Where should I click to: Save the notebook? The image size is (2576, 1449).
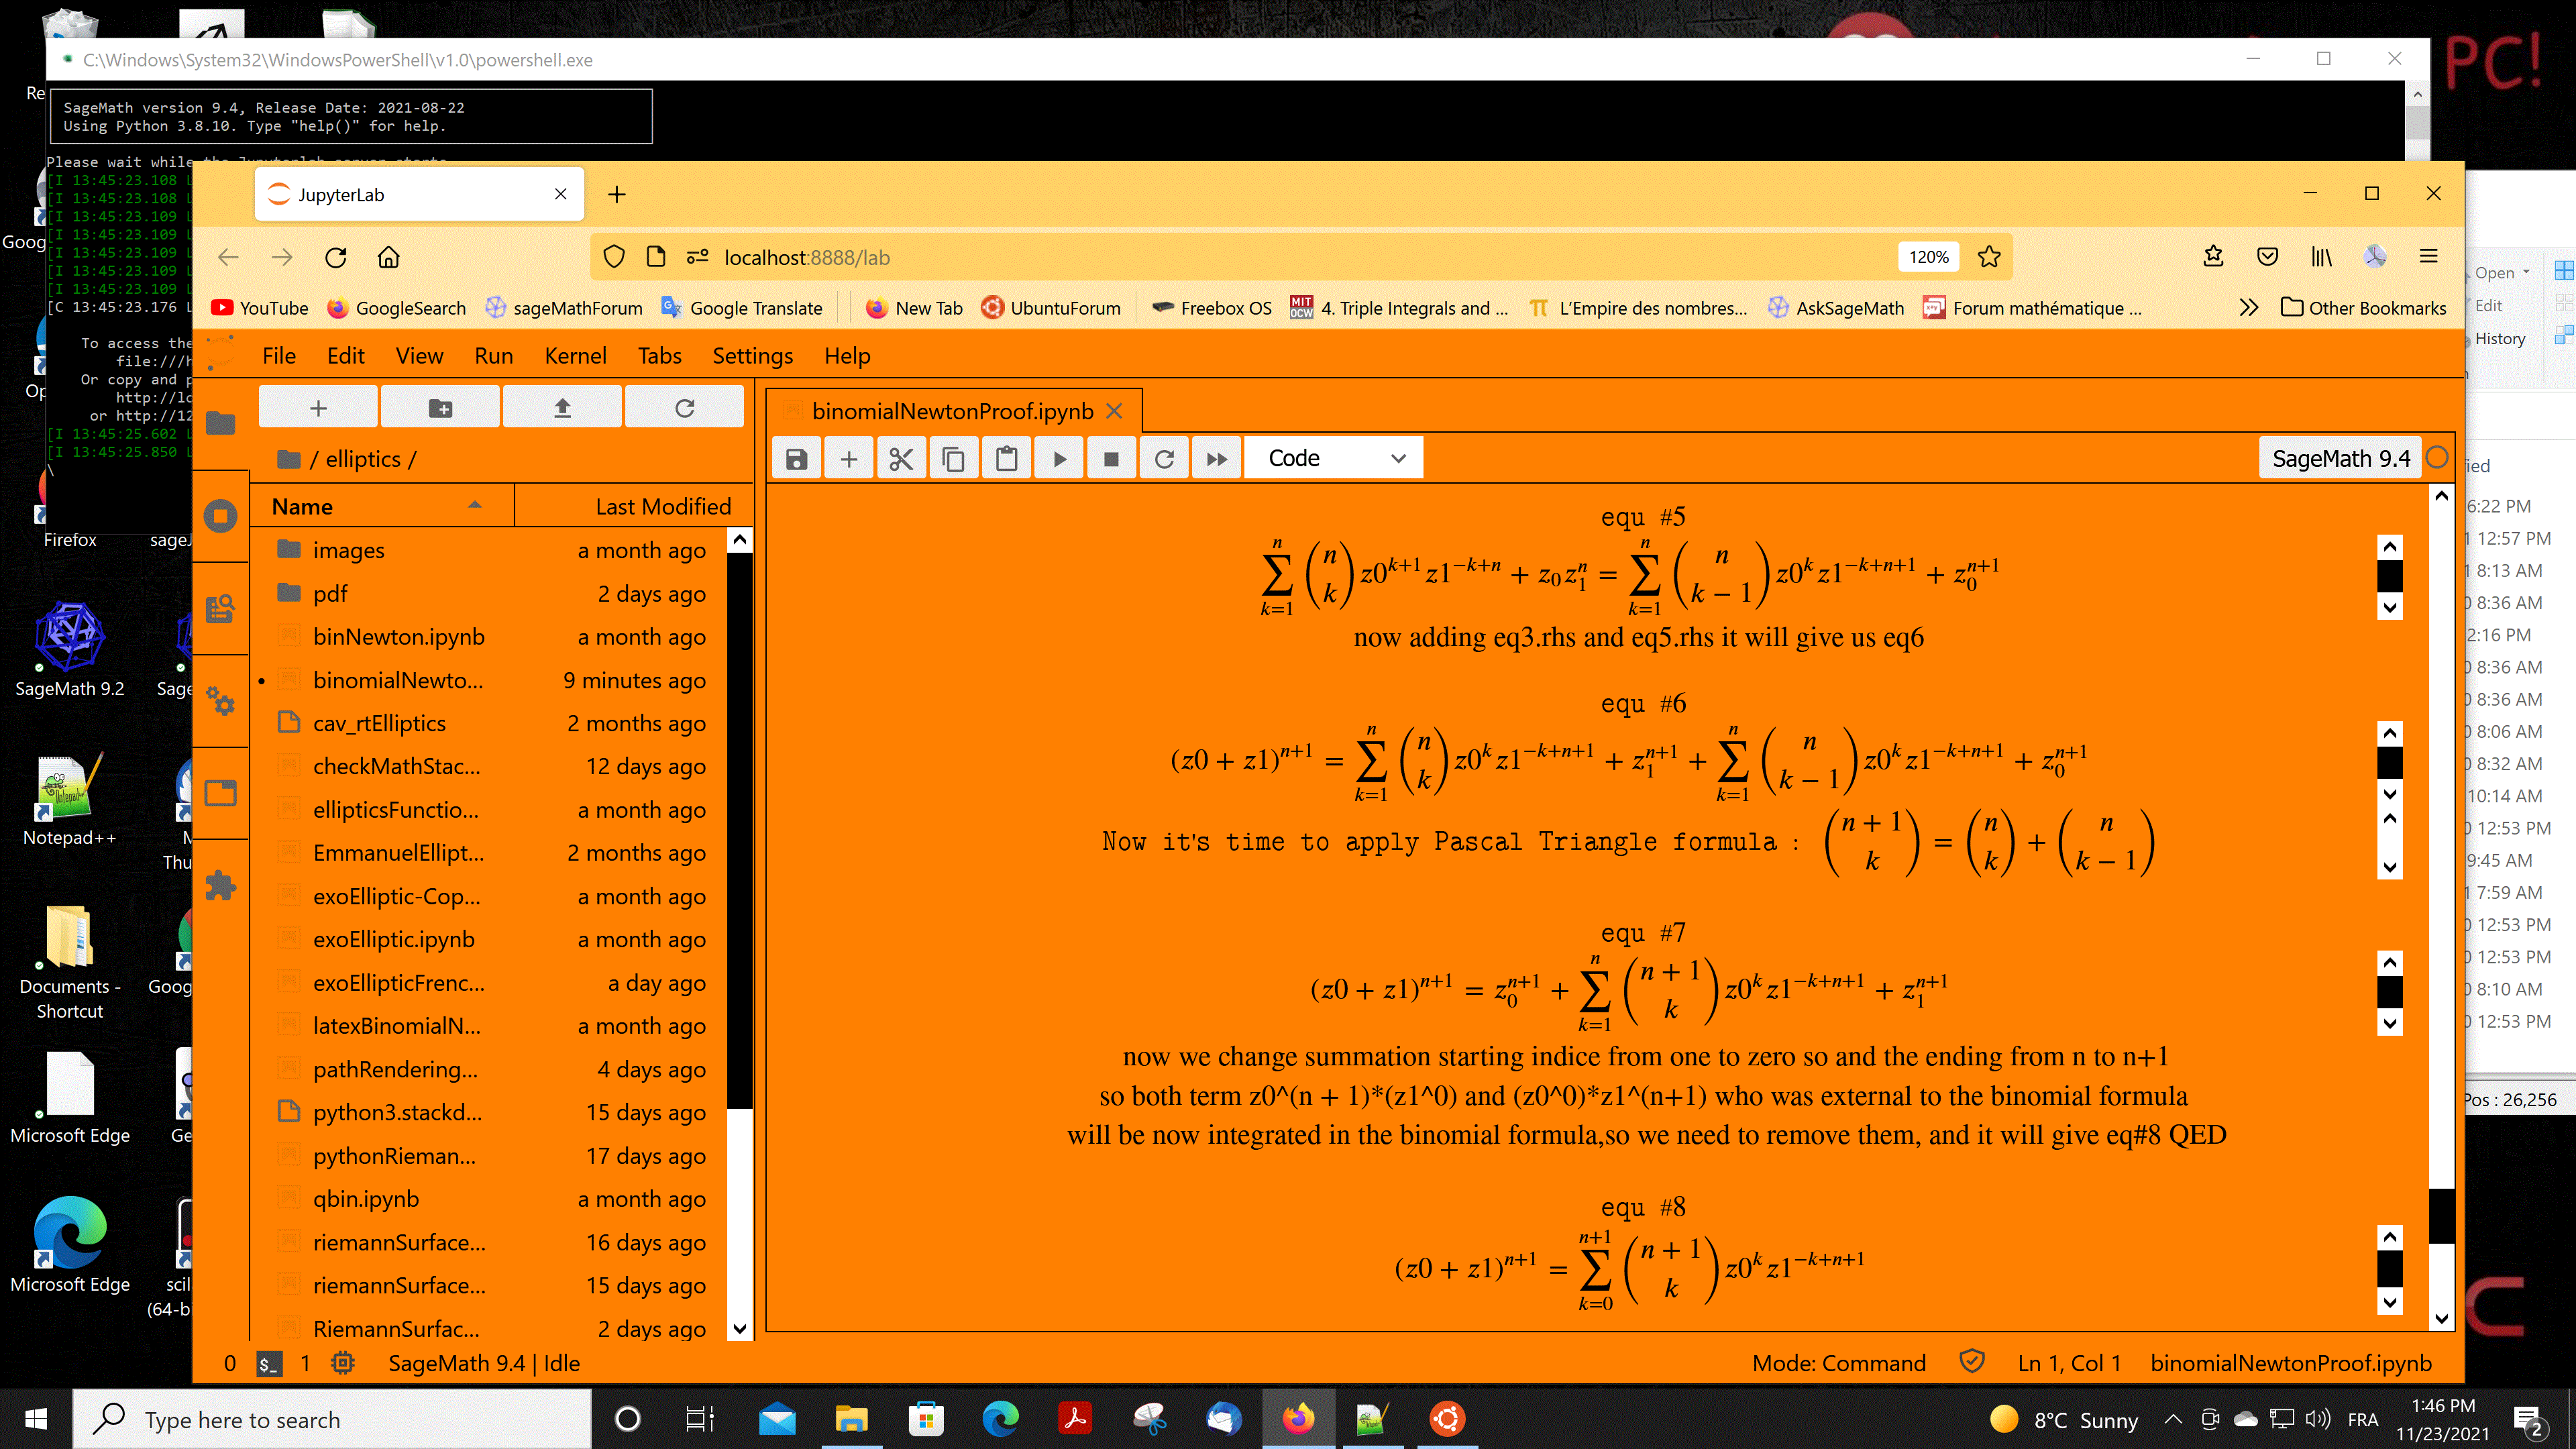(x=795, y=457)
